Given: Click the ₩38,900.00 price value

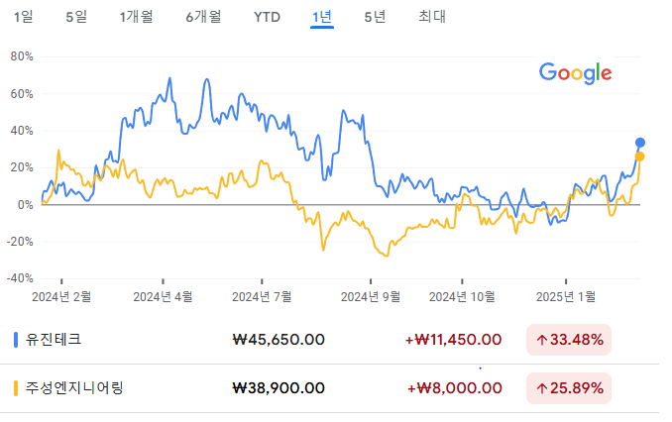Looking at the screenshot, I should [279, 388].
